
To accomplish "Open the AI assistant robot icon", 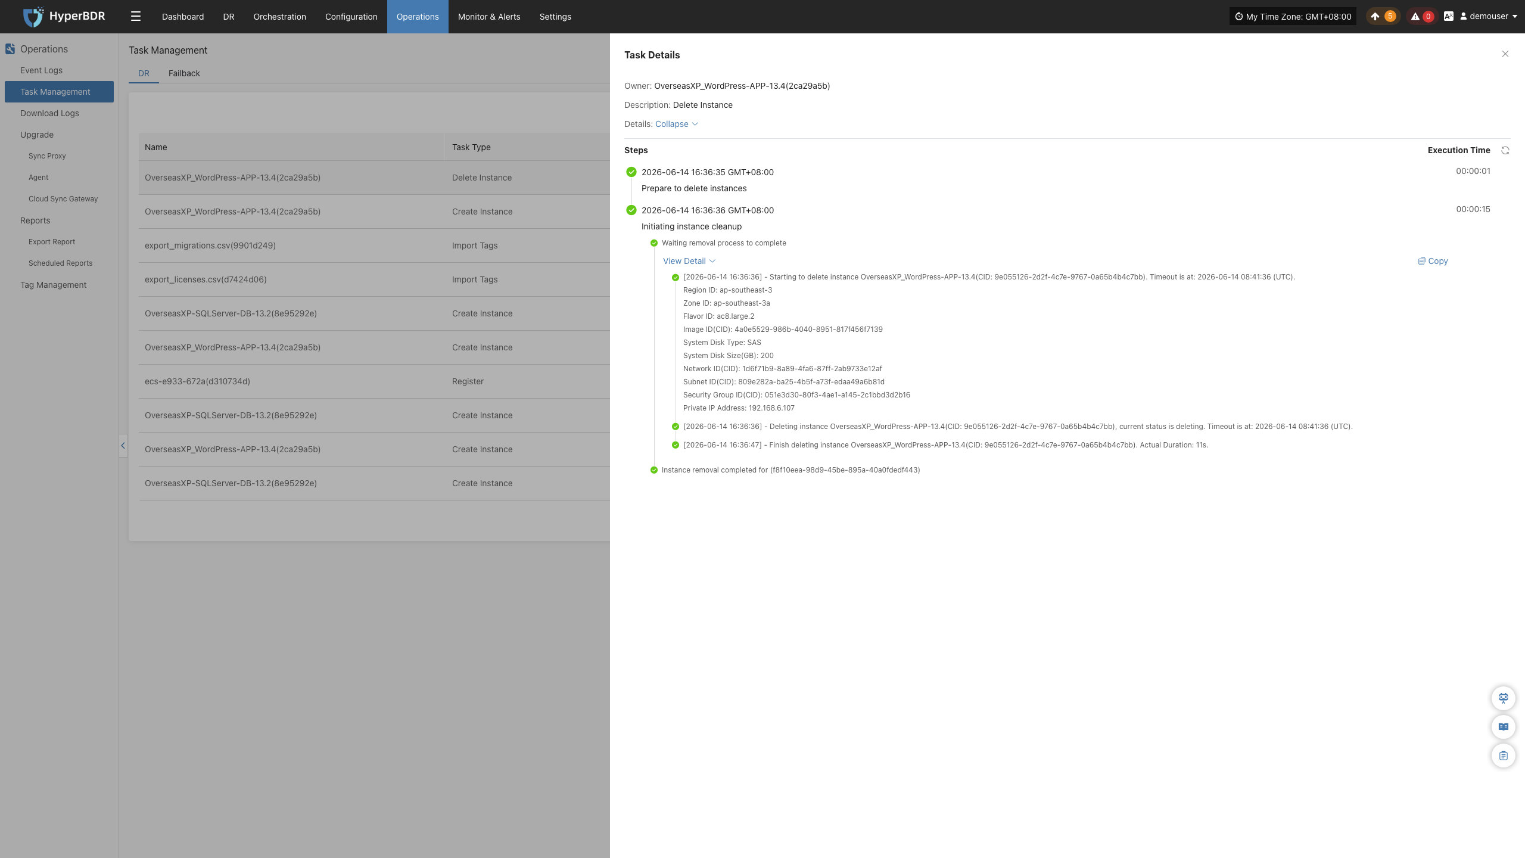I will [x=1503, y=698].
